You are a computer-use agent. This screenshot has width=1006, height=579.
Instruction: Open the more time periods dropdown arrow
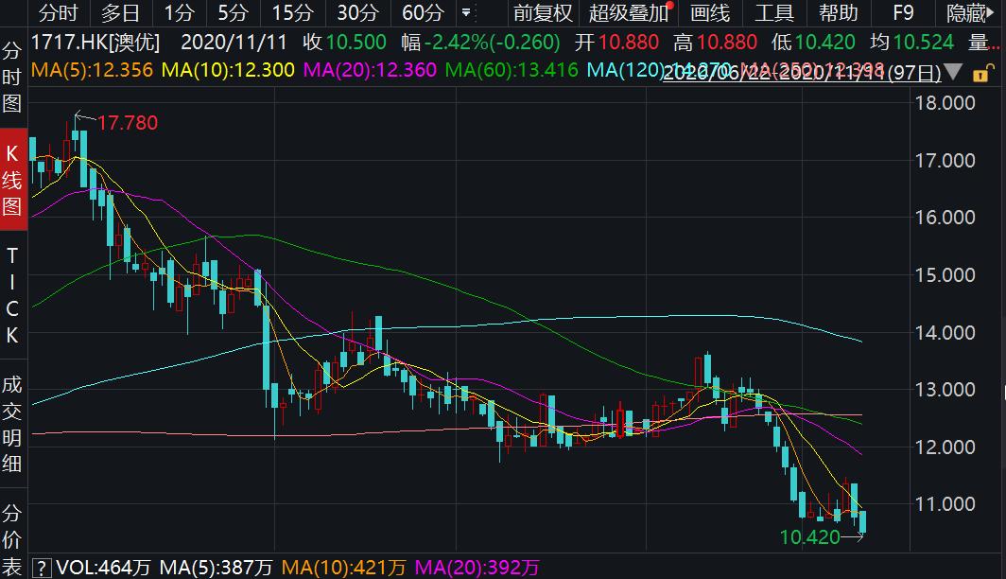click(466, 12)
